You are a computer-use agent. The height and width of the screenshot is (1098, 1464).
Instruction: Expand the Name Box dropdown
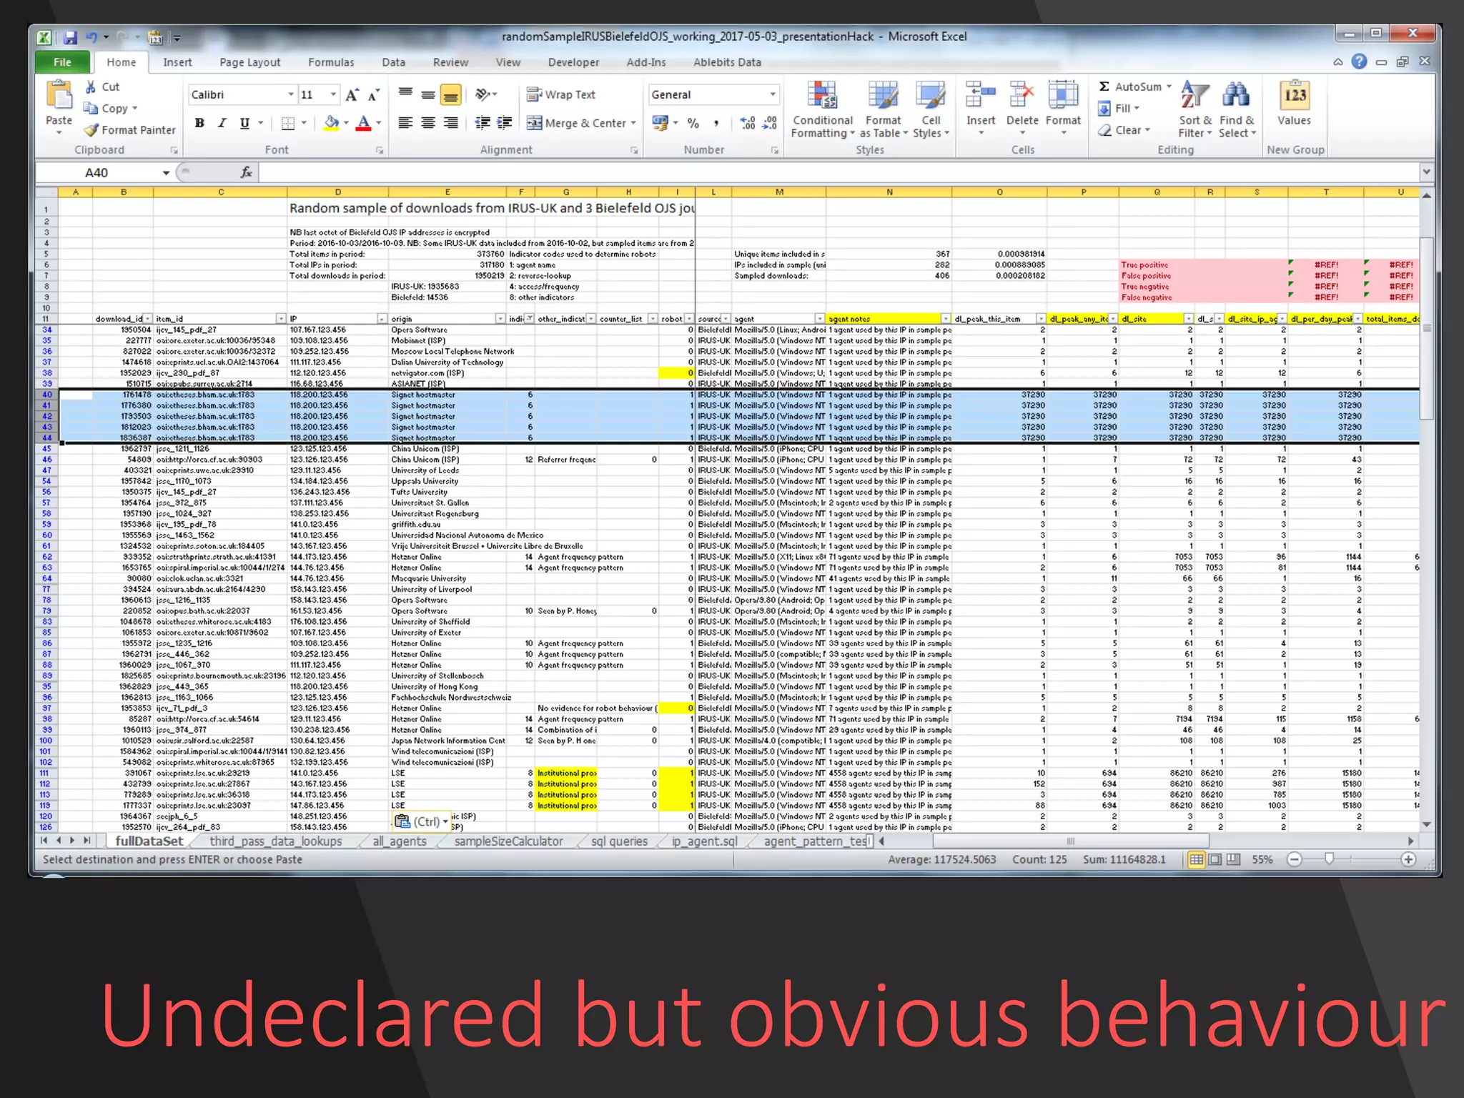coord(166,173)
